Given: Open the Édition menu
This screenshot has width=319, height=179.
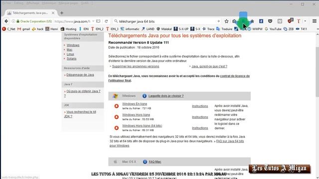Looking at the screenshot, I should 19,3.
